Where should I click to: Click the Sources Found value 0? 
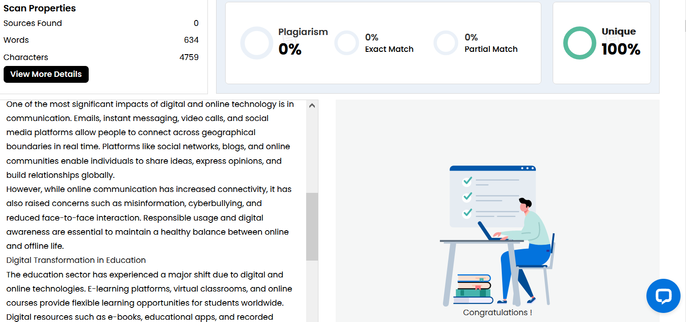tap(196, 23)
